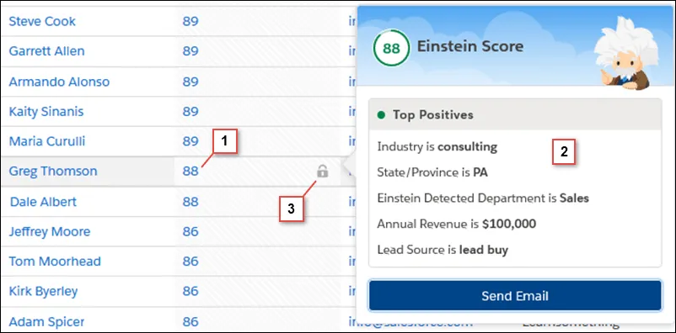Click Greg Thomson's lead score 88
Image resolution: width=676 pixels, height=333 pixels.
pyautogui.click(x=190, y=172)
